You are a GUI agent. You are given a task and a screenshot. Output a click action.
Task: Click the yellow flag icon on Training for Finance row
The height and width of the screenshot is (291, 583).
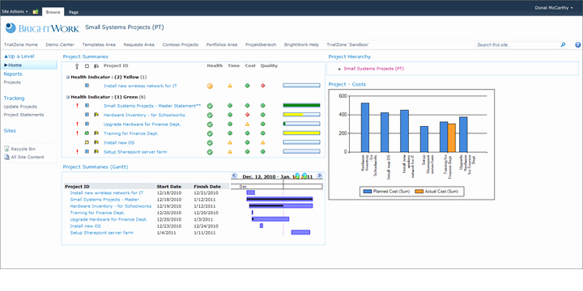(96, 133)
